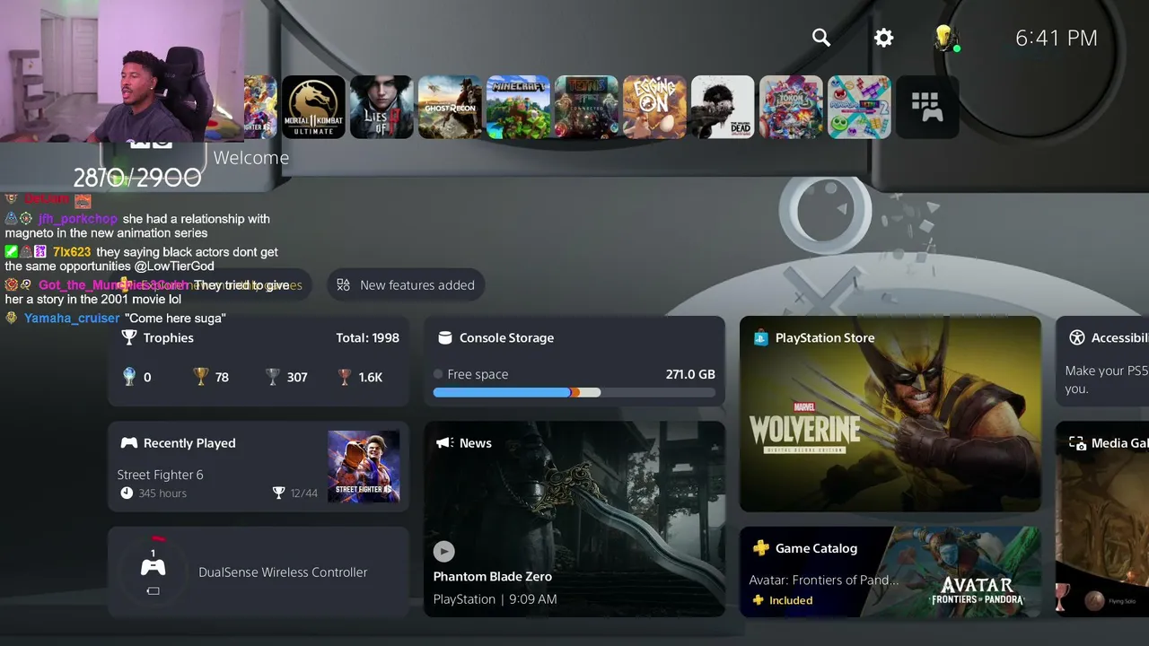Click the jfh_porkchop chat username

pos(78,218)
